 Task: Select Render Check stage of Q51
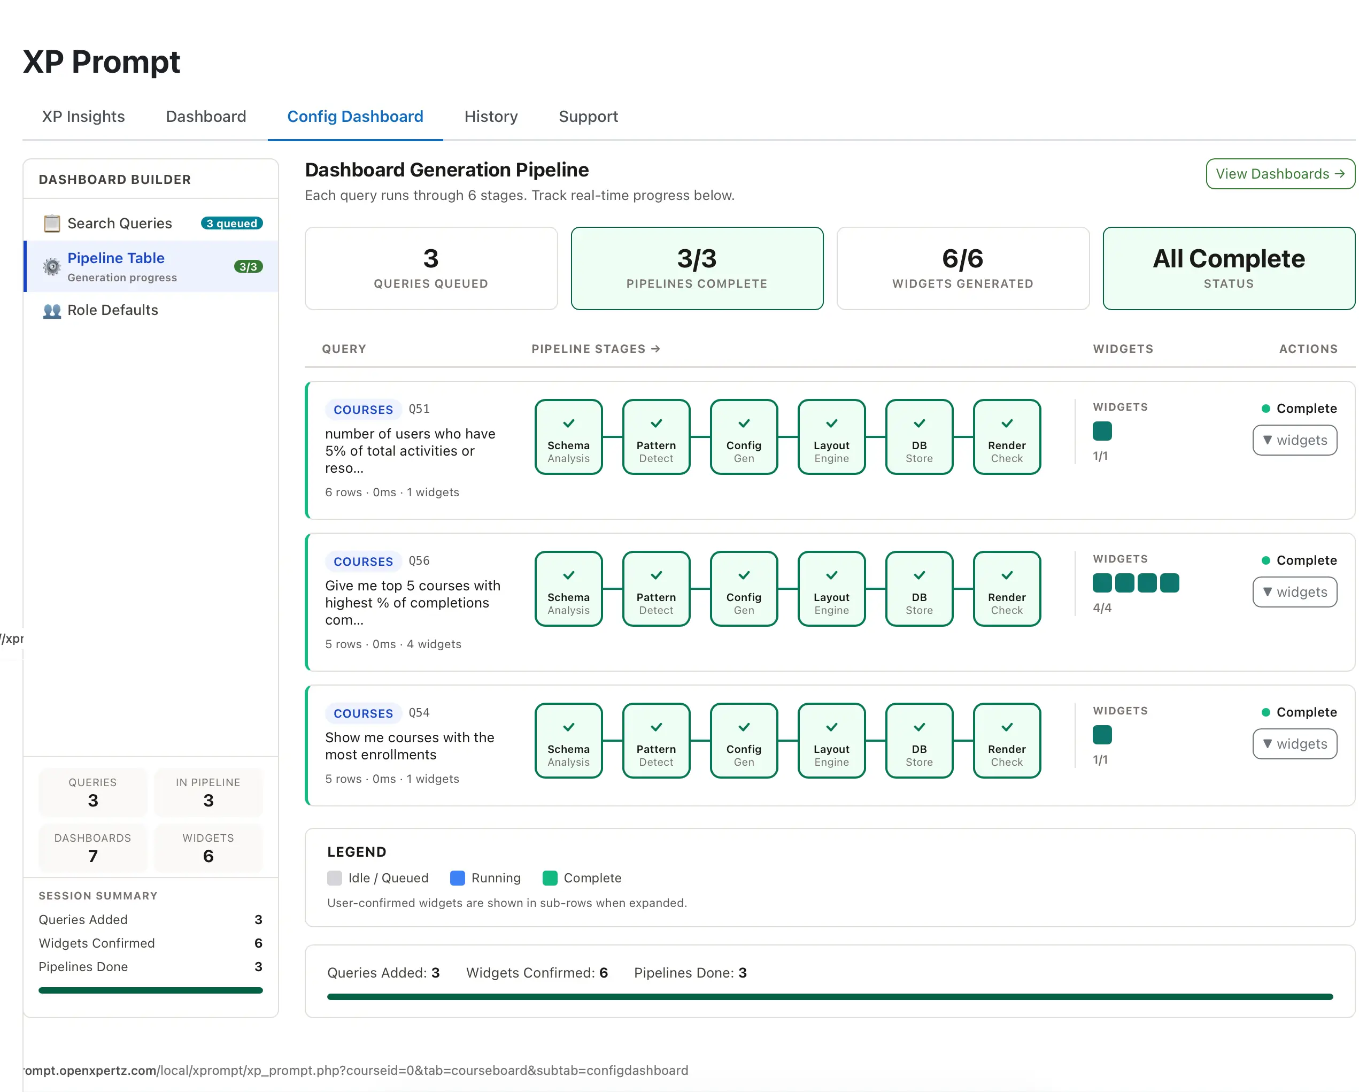pyautogui.click(x=1007, y=437)
